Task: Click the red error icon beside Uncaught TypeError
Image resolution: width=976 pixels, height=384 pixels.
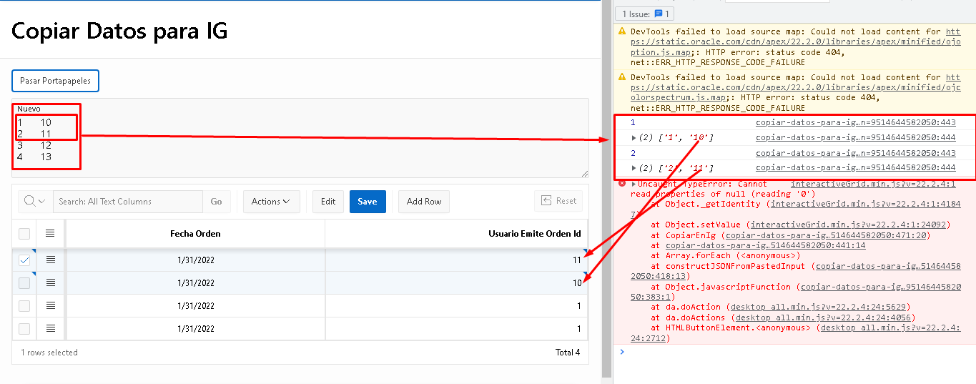Action: [x=621, y=184]
